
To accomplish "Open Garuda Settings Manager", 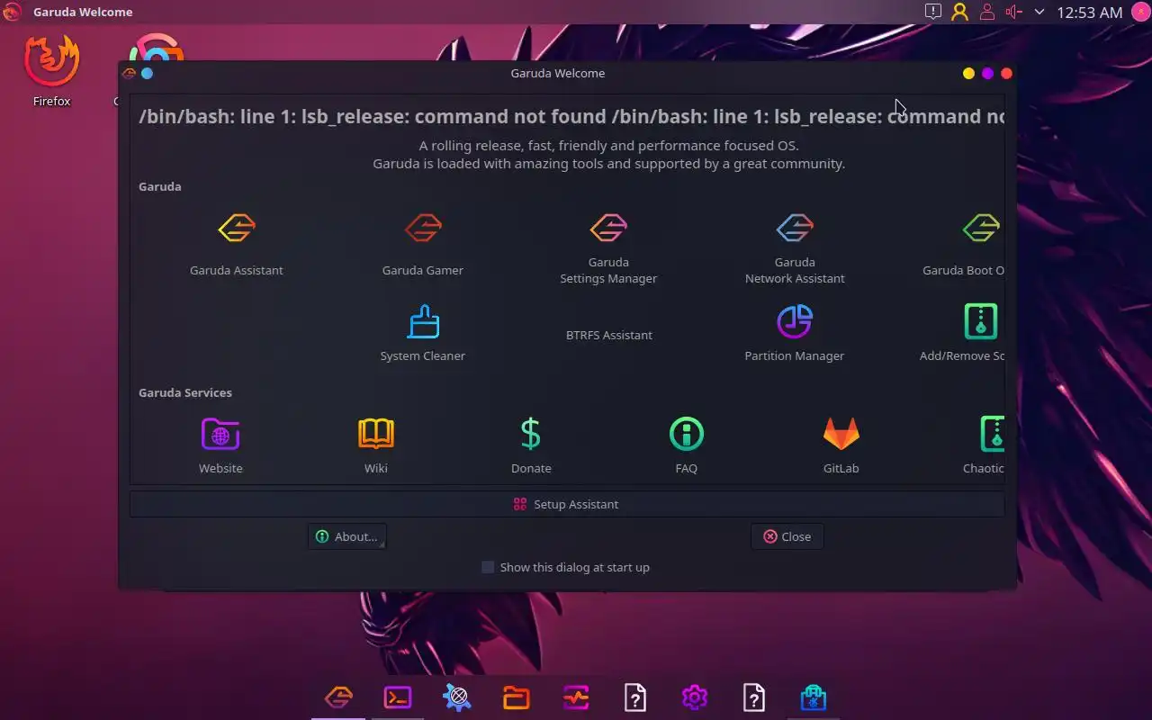I will click(x=608, y=247).
